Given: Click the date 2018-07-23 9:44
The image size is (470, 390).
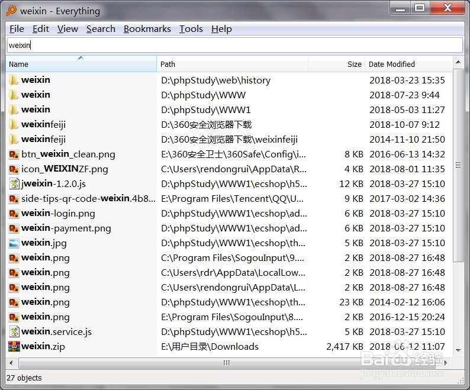Looking at the screenshot, I should pos(404,95).
